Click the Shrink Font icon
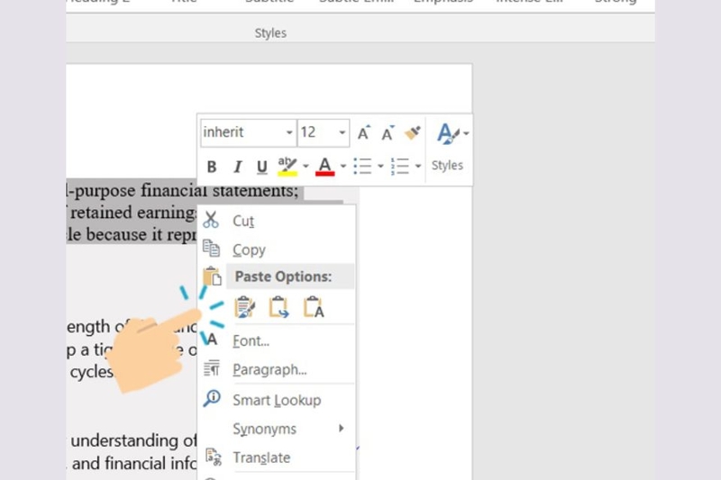The height and width of the screenshot is (480, 721). pos(388,132)
